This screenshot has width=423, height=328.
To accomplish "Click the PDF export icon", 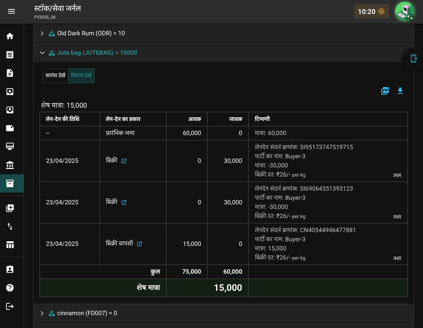I will (x=385, y=91).
